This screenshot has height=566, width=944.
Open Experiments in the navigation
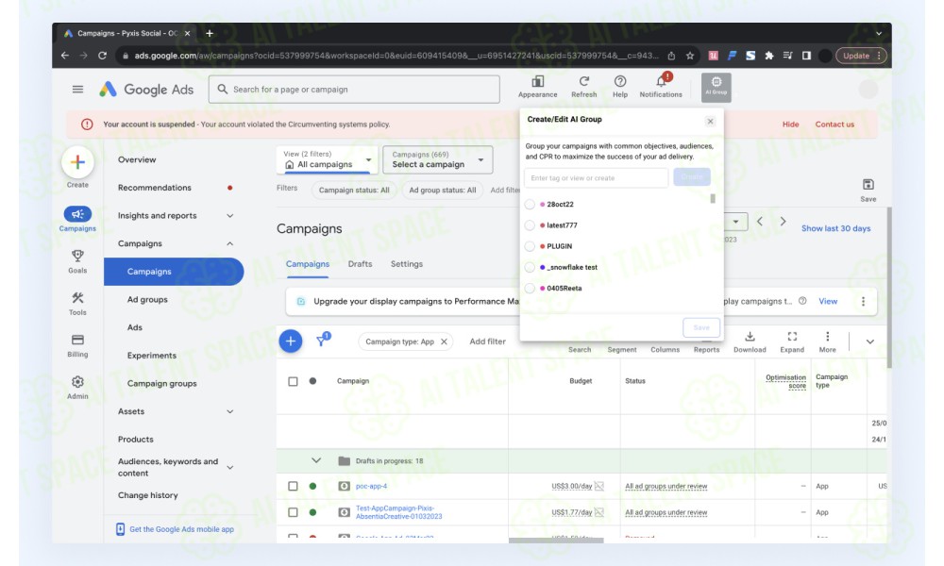pos(152,356)
